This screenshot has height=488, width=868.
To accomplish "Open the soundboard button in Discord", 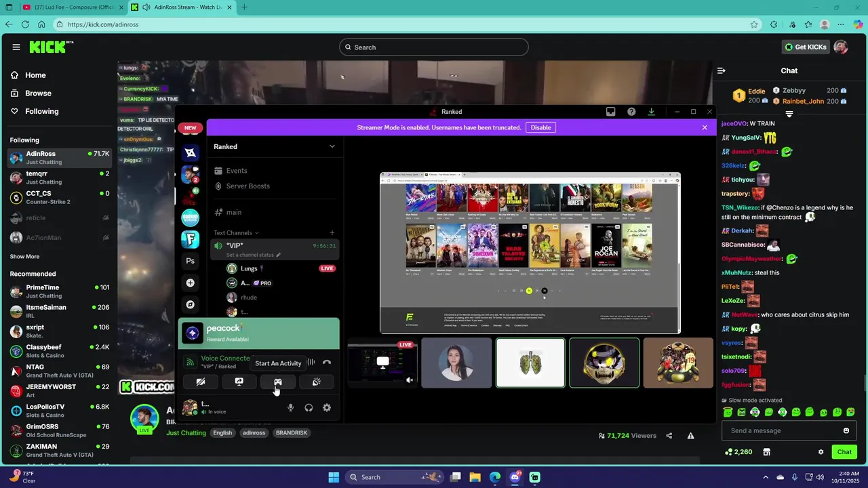I will point(317,382).
